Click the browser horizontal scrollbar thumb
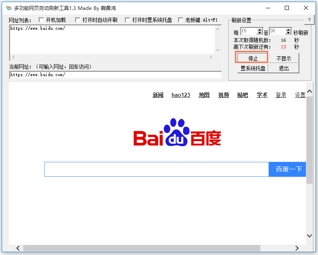318x255 pixels. click(142, 248)
